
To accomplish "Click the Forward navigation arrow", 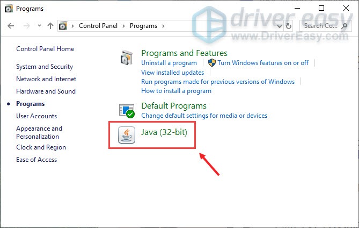I will tap(26, 26).
